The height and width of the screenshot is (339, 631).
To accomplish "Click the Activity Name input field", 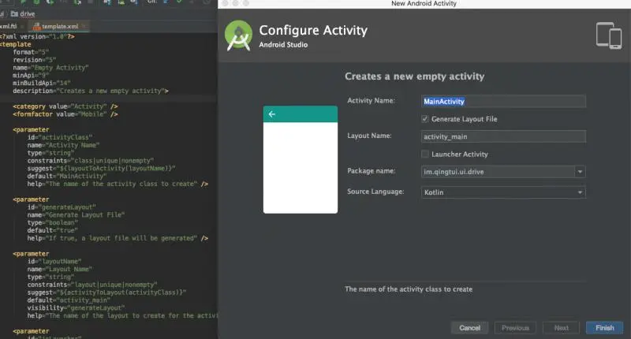I will pyautogui.click(x=503, y=102).
